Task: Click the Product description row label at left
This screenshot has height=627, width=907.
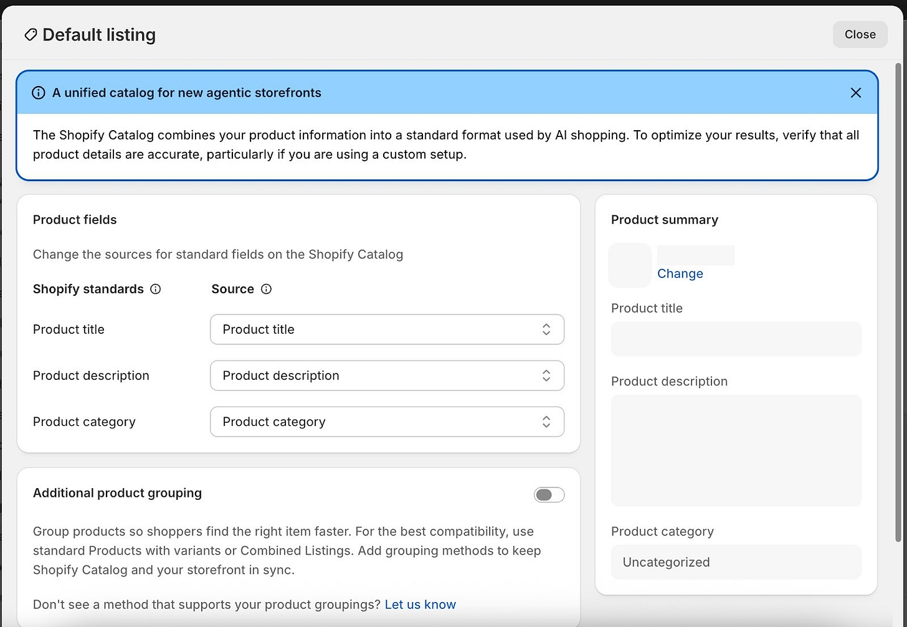Action: click(91, 375)
